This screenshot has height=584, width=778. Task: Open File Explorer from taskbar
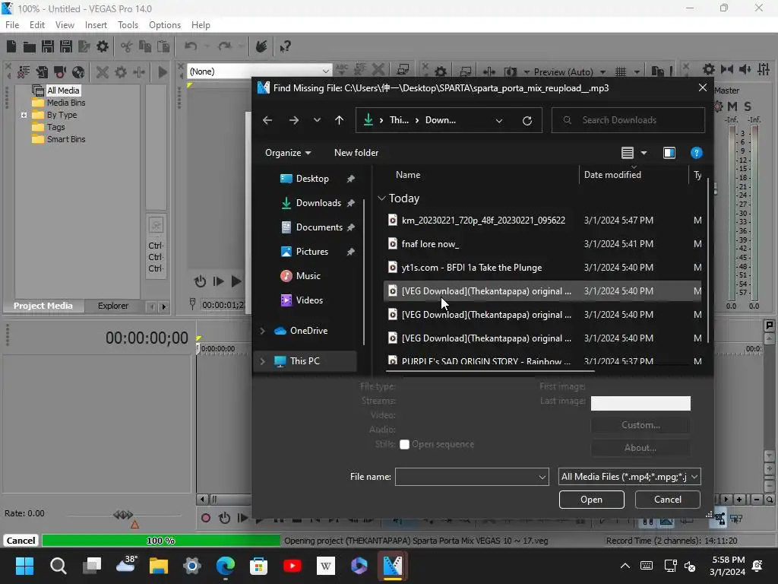coord(159,566)
